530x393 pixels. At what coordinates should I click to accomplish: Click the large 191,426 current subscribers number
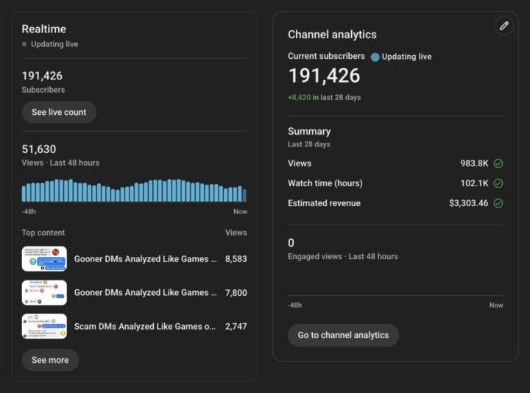[x=324, y=75]
